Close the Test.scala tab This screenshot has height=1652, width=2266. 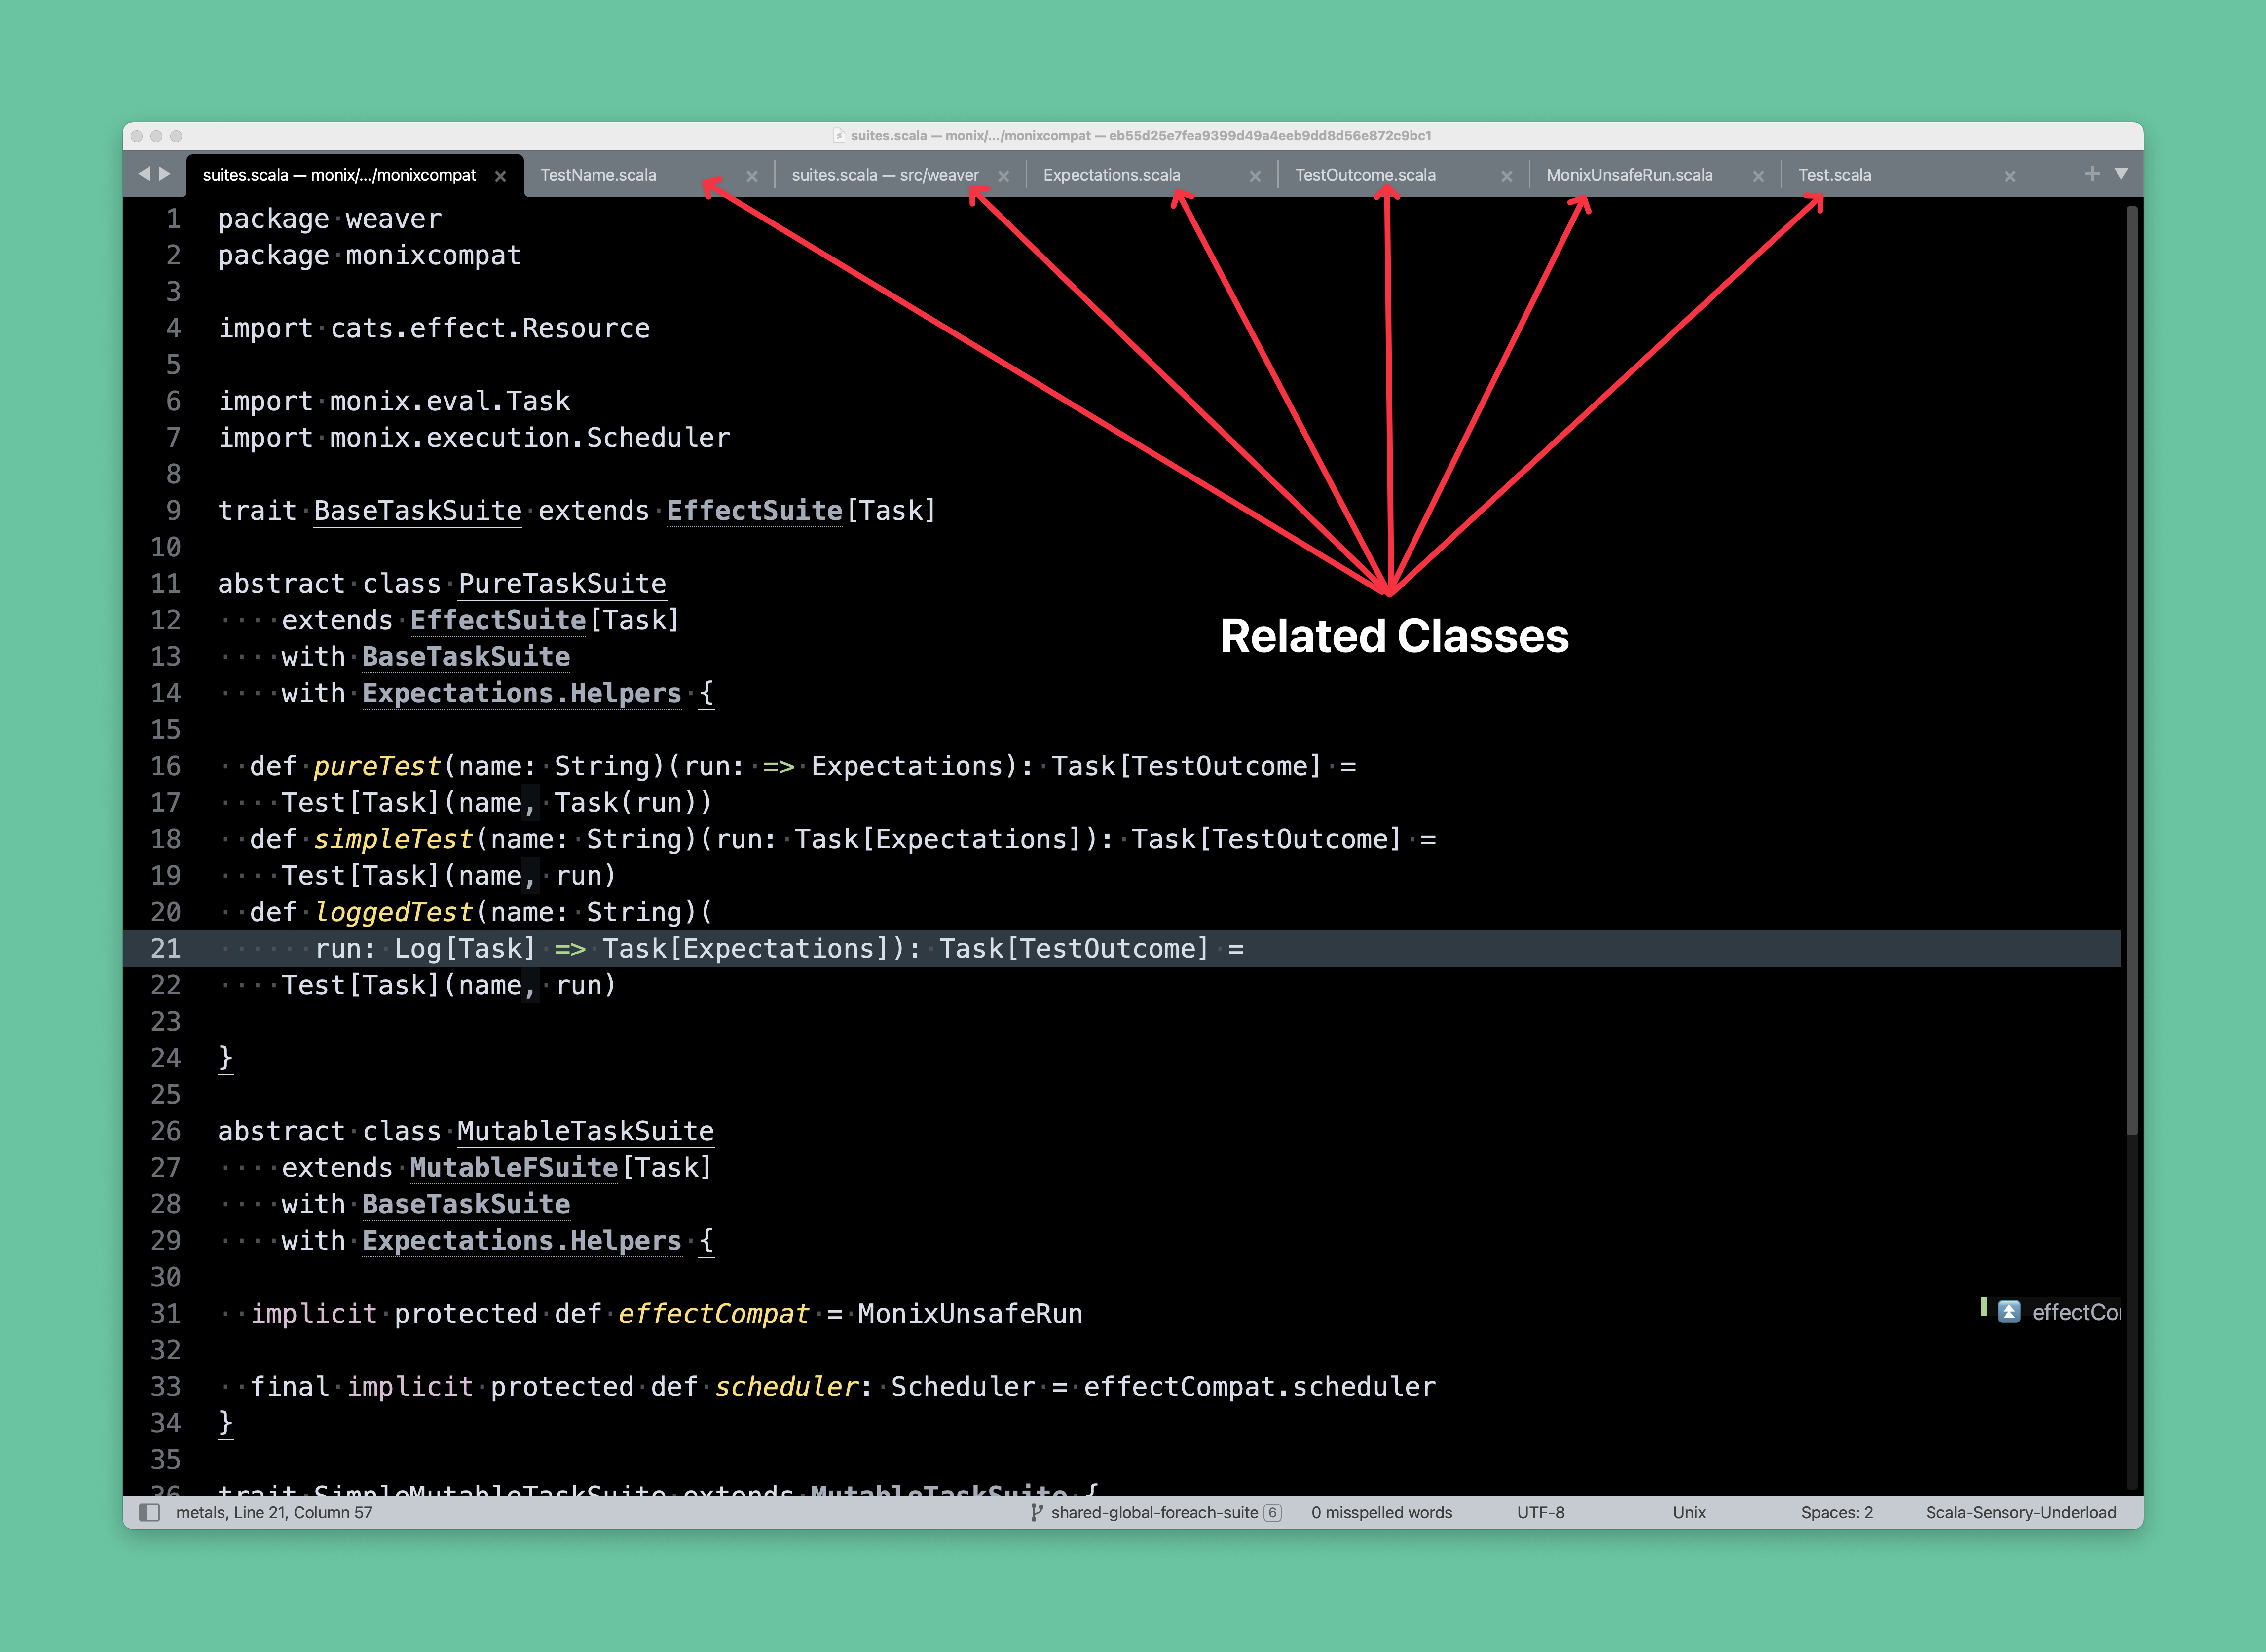click(2010, 176)
